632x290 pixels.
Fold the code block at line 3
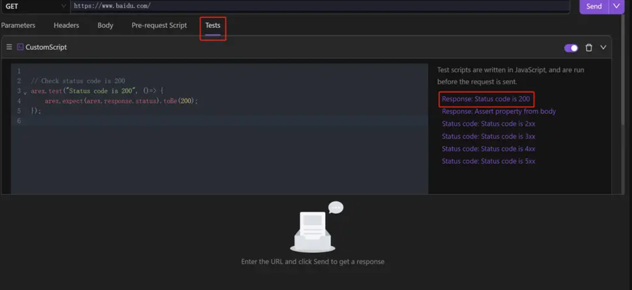click(x=25, y=93)
